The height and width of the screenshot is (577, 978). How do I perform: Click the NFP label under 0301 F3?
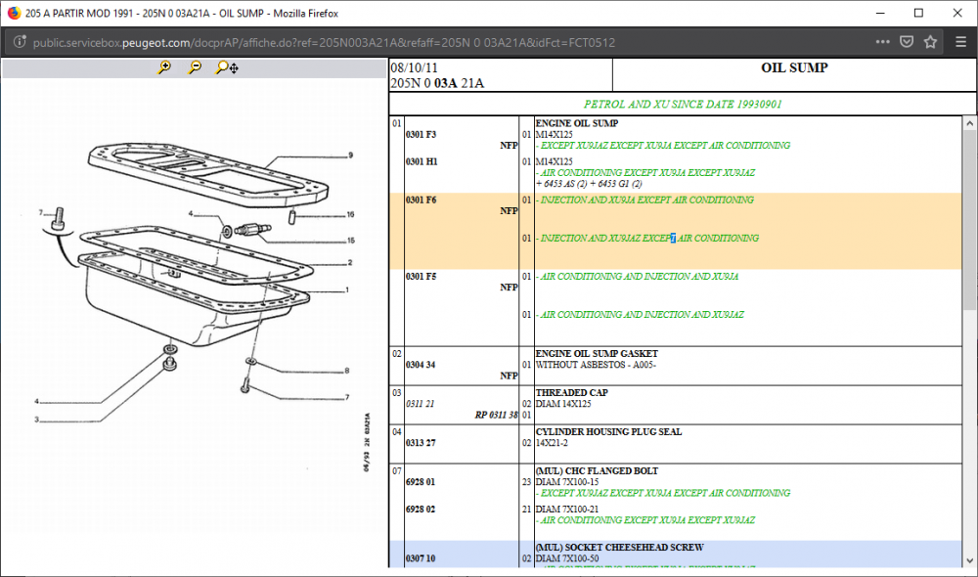[509, 146]
